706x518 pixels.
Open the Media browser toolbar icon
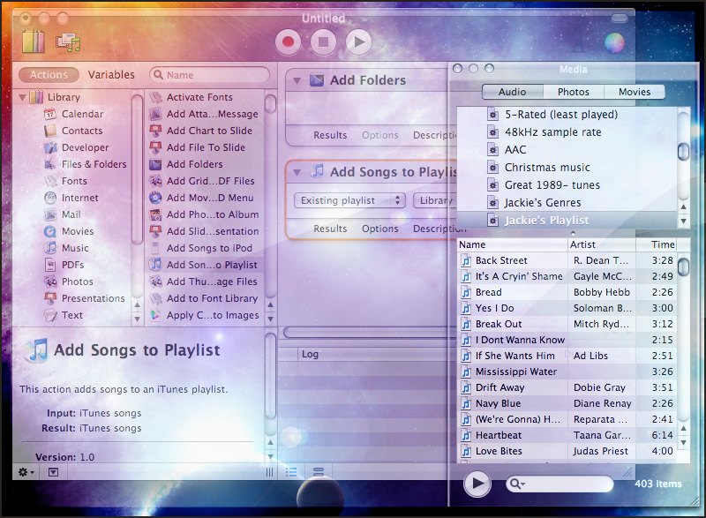68,42
